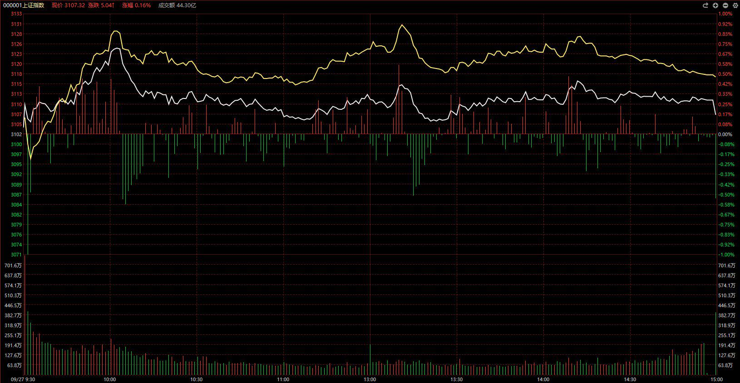The width and height of the screenshot is (740, 383).
Task: Click the 3087 price axis label
Action: click(16, 195)
